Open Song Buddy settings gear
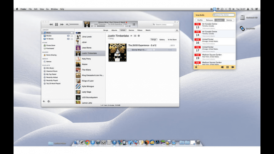 click(x=196, y=67)
